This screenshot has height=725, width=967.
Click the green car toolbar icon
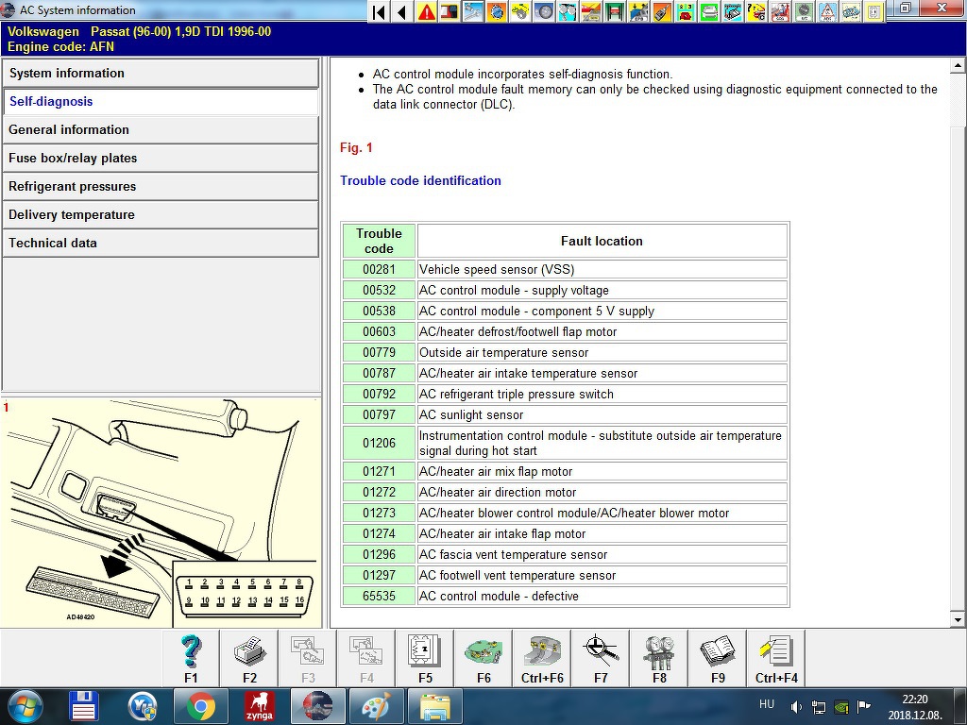[709, 11]
